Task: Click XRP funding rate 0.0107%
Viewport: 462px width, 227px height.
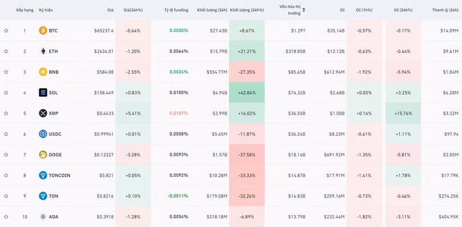Action: [179, 113]
